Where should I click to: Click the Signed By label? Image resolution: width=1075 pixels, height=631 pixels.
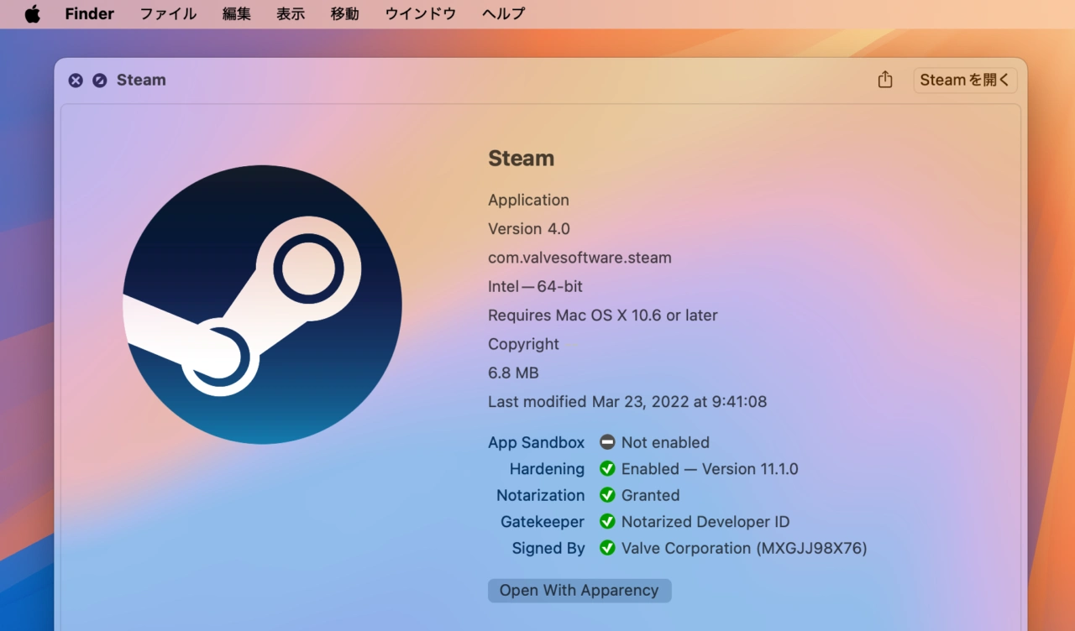548,548
